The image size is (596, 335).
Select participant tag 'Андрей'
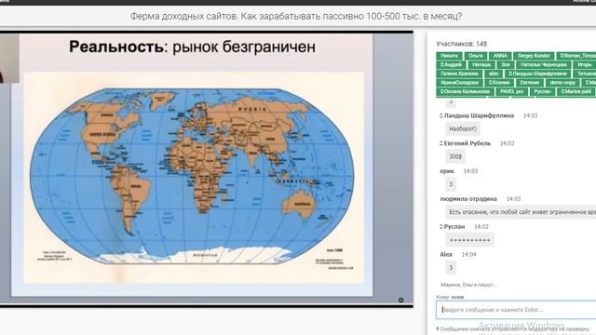tap(451, 65)
